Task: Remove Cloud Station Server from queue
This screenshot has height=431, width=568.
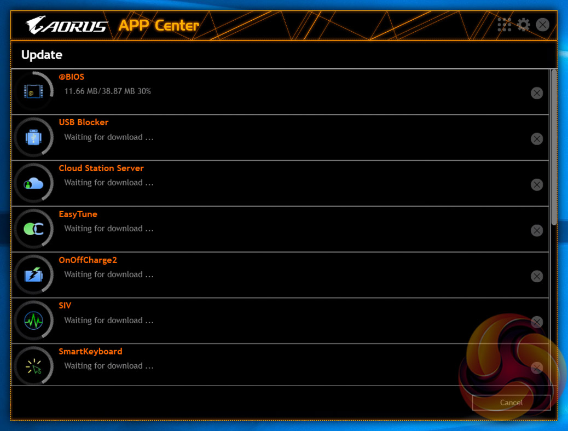Action: coord(536,185)
